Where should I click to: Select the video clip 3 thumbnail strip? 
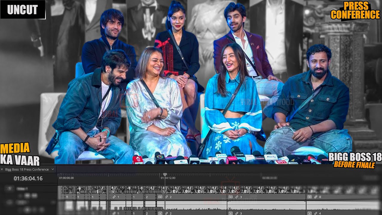(267, 190)
